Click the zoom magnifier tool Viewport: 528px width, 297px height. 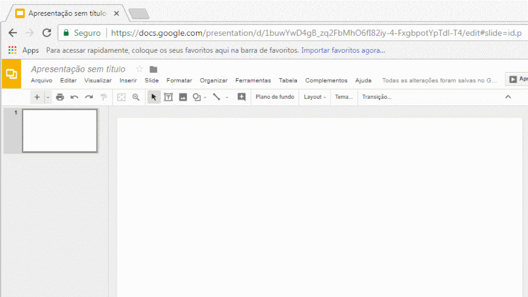[136, 97]
